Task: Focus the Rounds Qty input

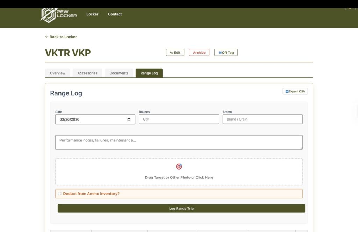Action: 179,119
